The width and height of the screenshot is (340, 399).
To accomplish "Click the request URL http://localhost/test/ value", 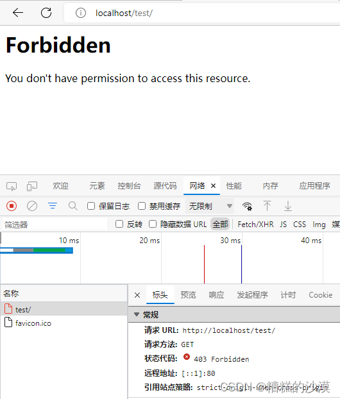I will (229, 330).
